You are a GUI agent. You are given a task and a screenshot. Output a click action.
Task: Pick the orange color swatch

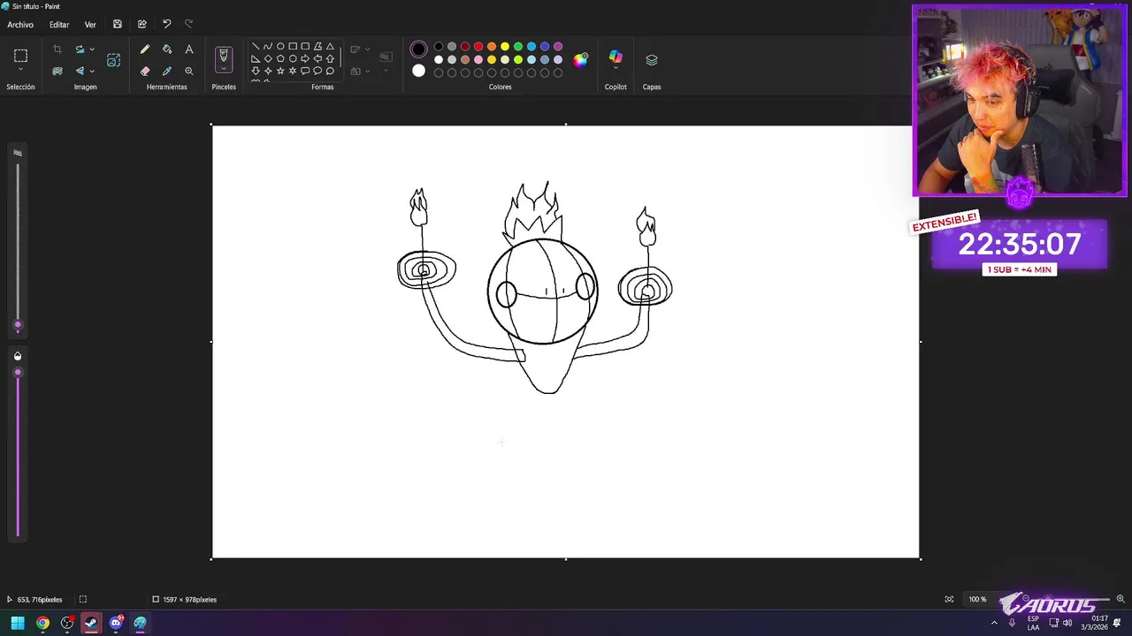492,47
